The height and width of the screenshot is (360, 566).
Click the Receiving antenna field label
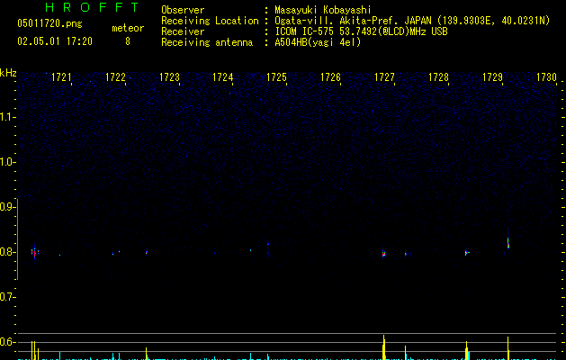[x=207, y=42]
